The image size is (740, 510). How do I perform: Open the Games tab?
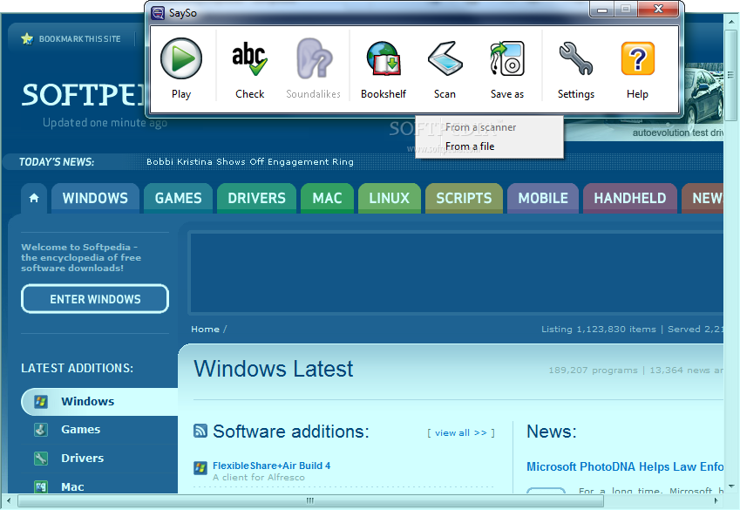179,198
